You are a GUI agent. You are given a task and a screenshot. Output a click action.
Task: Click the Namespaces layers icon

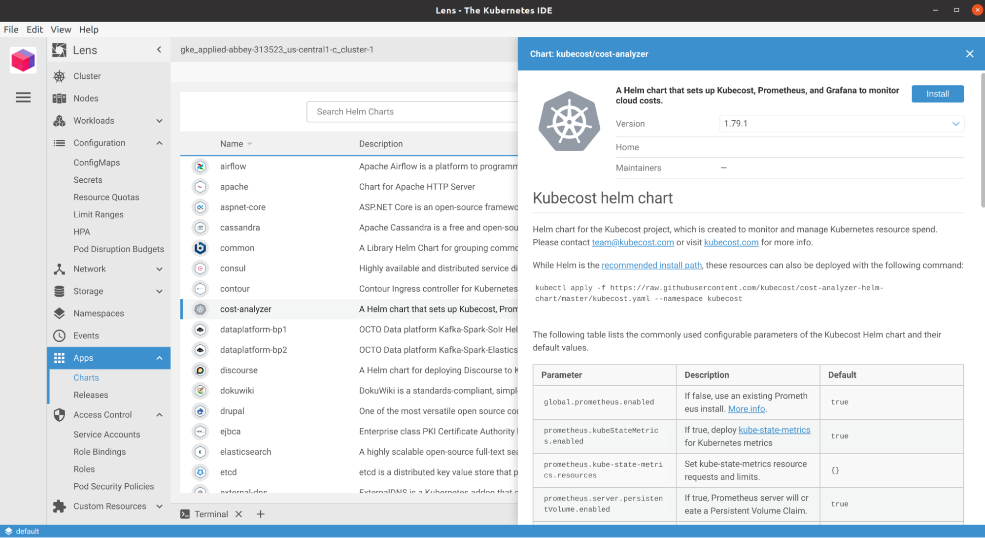(x=59, y=313)
